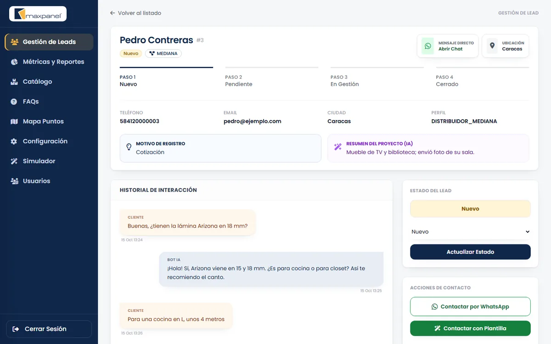Image resolution: width=551 pixels, height=344 pixels.
Task: Click the Usuarios group icon
Action: click(x=14, y=181)
